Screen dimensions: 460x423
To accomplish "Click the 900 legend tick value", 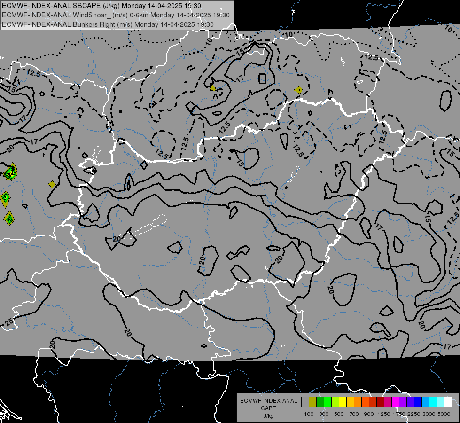I will coord(369,414).
